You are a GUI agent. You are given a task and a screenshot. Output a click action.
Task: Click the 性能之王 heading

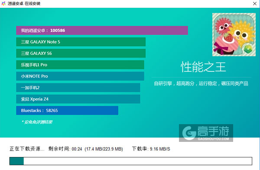point(203,67)
